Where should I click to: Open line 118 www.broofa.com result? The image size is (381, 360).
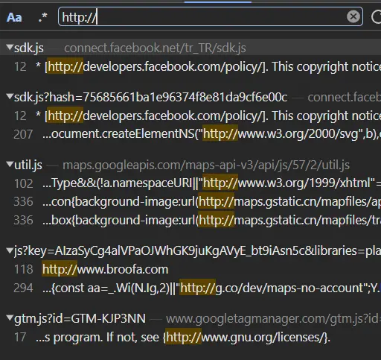click(x=190, y=269)
